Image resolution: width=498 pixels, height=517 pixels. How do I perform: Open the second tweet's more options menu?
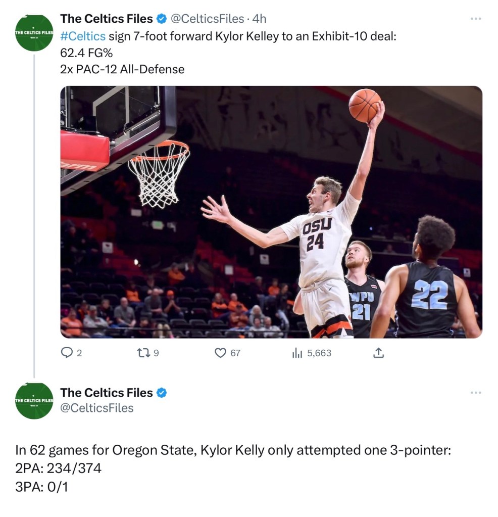coord(475,393)
